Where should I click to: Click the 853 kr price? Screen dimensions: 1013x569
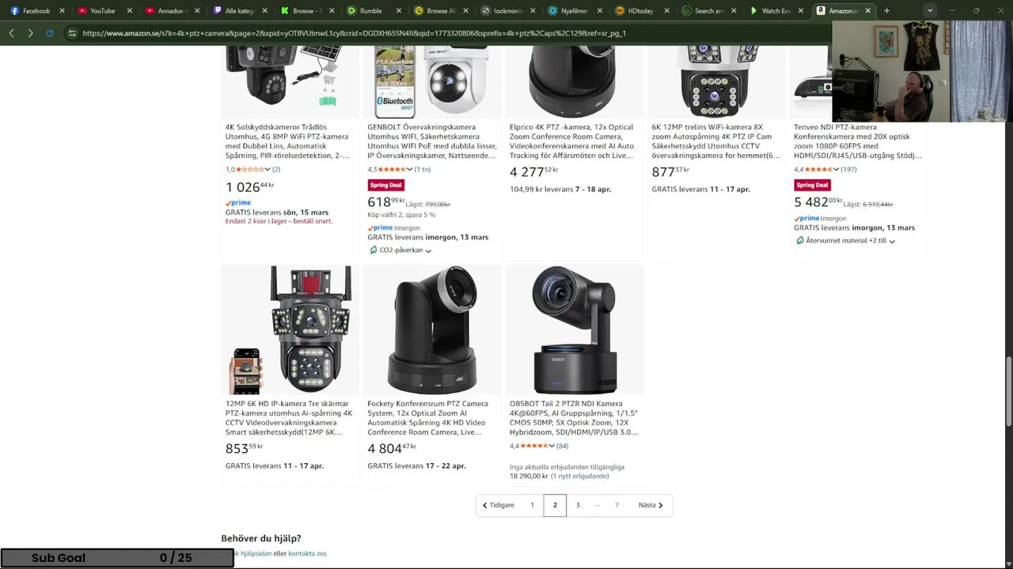[244, 448]
